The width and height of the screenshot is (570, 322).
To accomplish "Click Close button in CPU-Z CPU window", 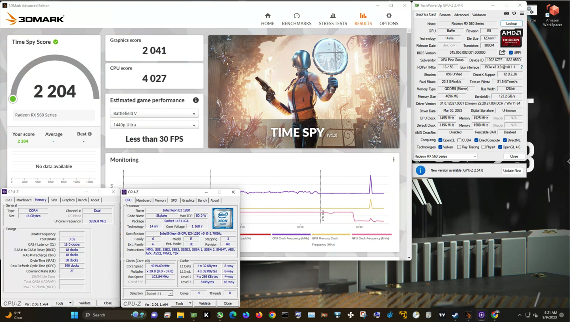I will pos(227,303).
